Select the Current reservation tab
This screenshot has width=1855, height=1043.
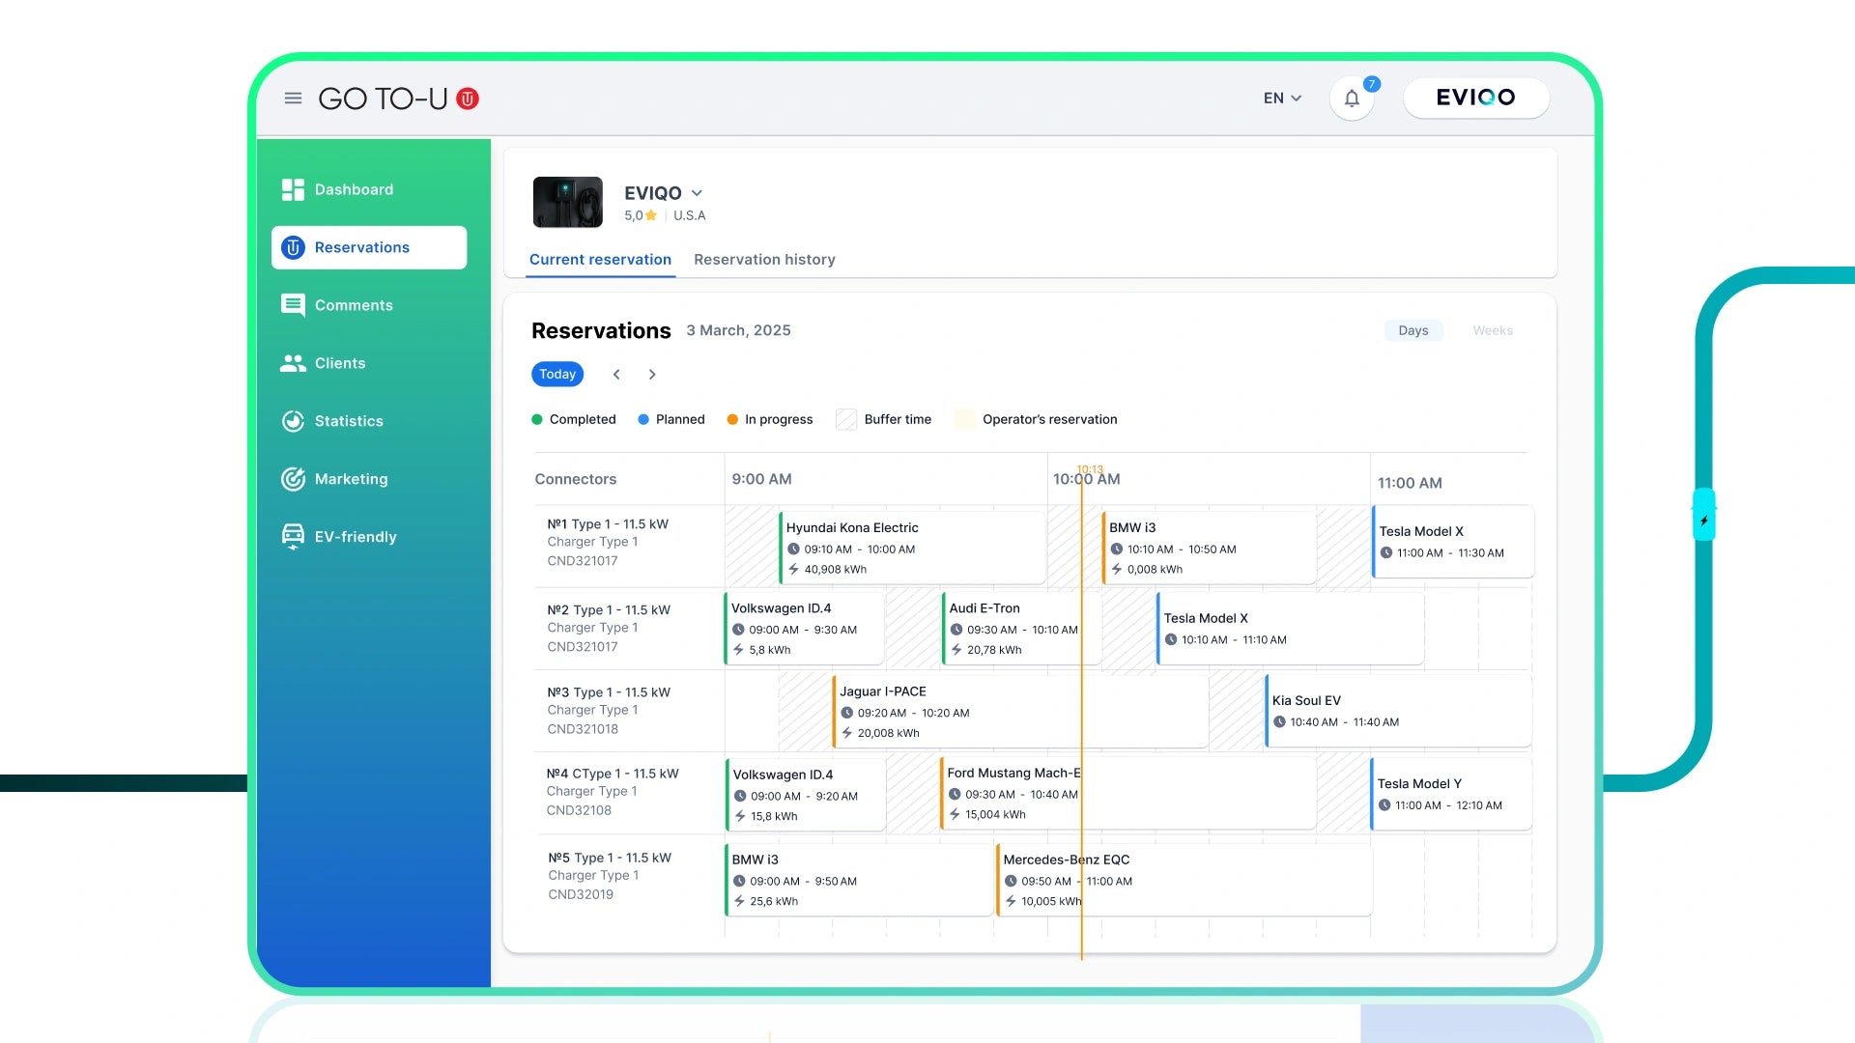click(x=600, y=260)
